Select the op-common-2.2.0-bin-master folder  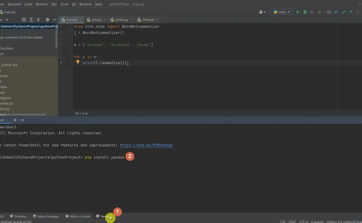22,37
